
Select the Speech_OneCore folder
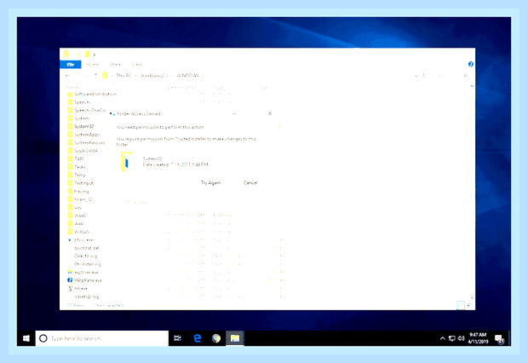(x=86, y=110)
